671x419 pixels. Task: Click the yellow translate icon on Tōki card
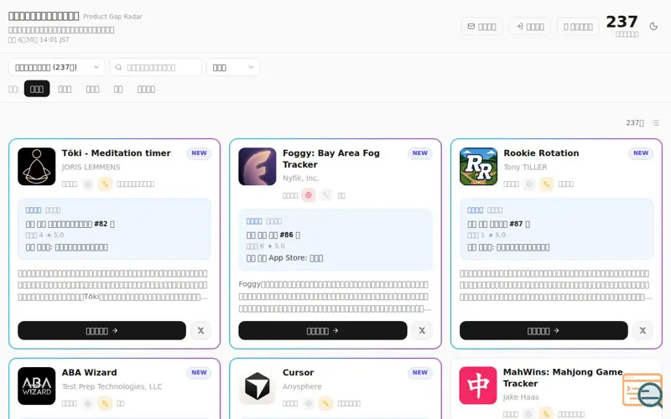click(105, 184)
